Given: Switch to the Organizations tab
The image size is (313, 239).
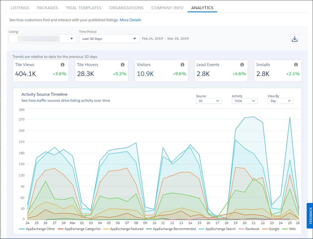Looking at the screenshot, I should [126, 8].
